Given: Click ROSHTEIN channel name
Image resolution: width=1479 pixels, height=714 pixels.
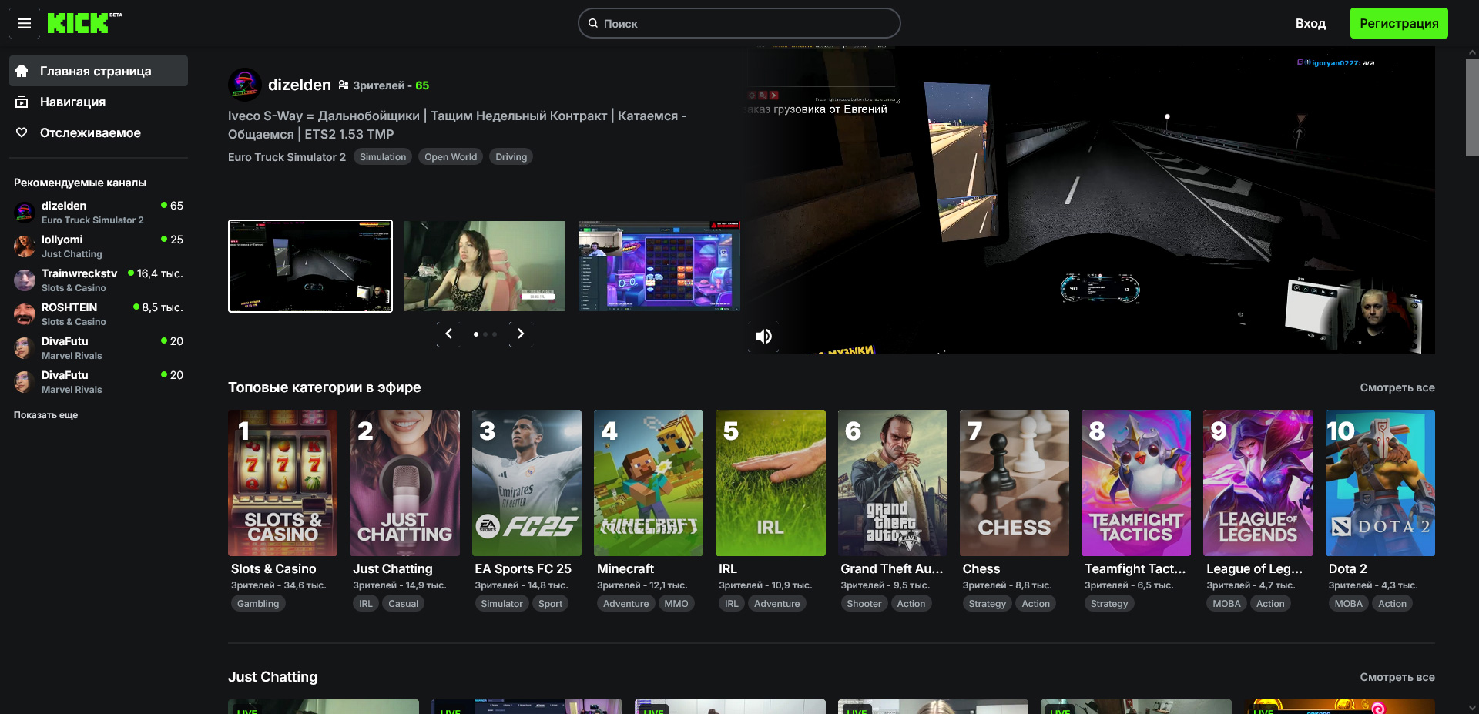Looking at the screenshot, I should click(x=69, y=307).
